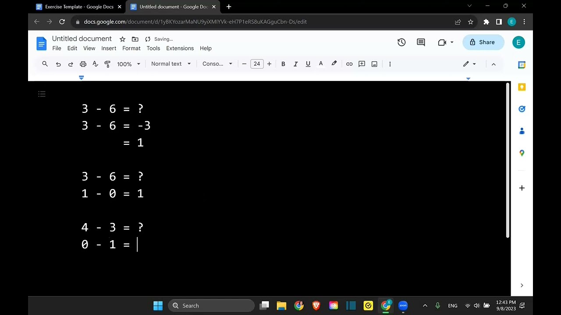This screenshot has height=315, width=561.
Task: Open the More toolbar options menu
Action: pyautogui.click(x=390, y=64)
